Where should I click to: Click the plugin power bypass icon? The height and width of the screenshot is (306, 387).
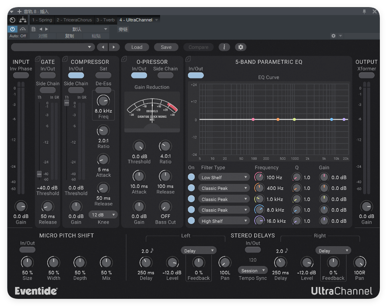12,29
